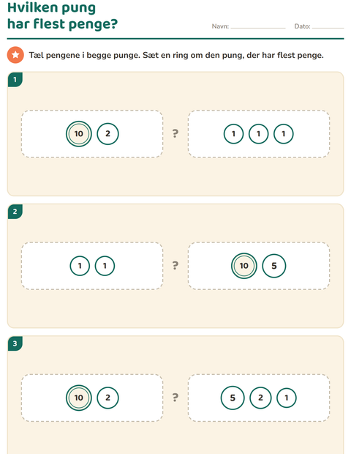Click the green number 2 badge
Image resolution: width=351 pixels, height=454 pixels.
click(x=15, y=212)
